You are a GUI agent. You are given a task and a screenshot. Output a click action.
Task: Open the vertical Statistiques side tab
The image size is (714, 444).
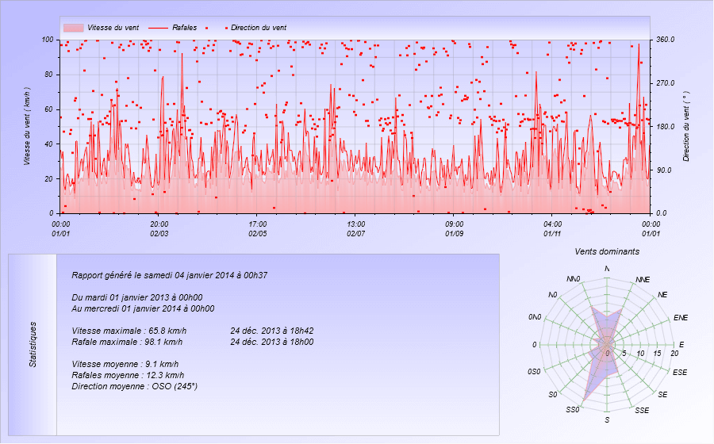pyautogui.click(x=33, y=344)
